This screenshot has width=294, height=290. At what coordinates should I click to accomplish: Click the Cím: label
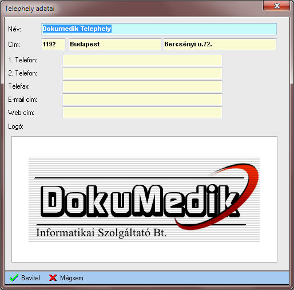pos(14,45)
